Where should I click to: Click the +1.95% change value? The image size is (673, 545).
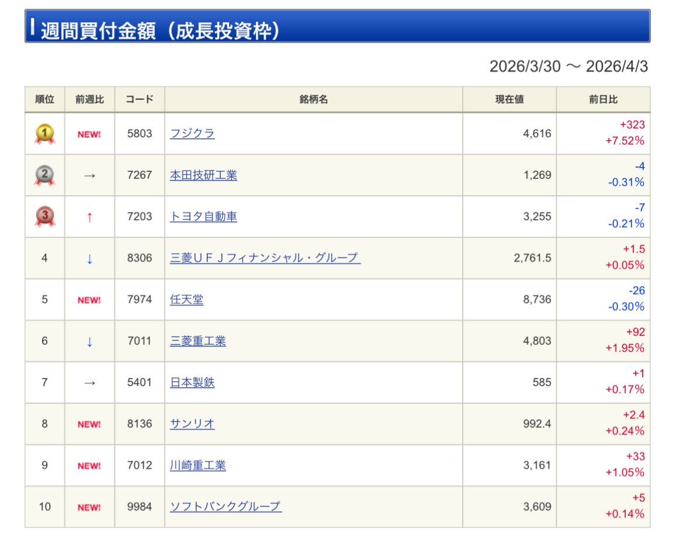coord(625,348)
